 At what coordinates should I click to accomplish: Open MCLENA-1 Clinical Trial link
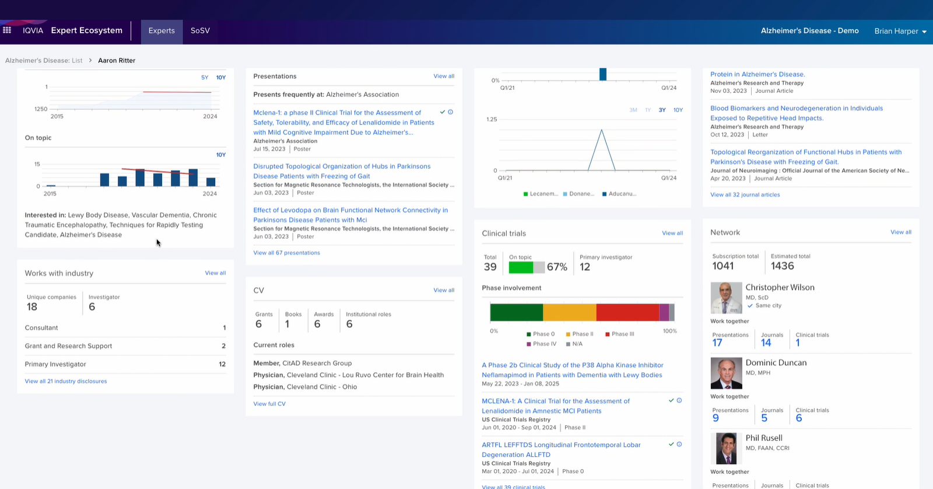(x=556, y=406)
